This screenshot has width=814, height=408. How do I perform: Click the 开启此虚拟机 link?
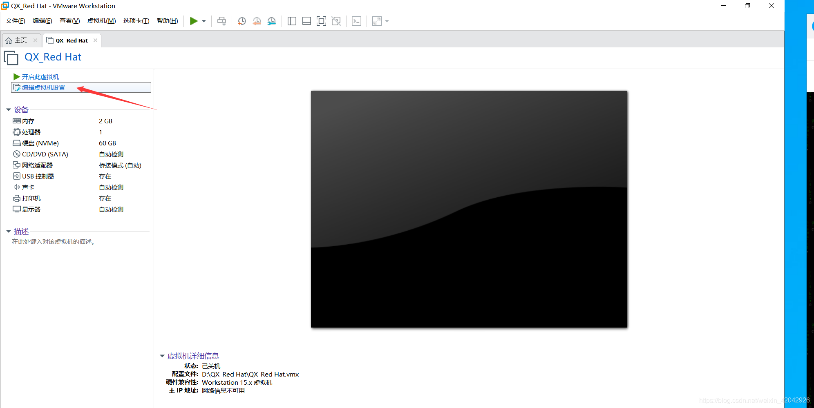(x=40, y=77)
